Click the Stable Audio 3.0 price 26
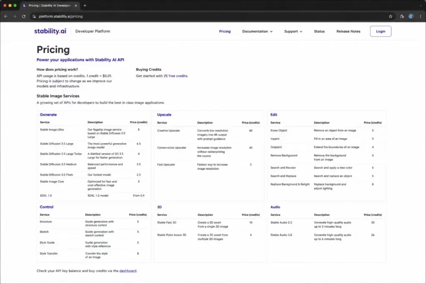 pyautogui.click(x=373, y=235)
